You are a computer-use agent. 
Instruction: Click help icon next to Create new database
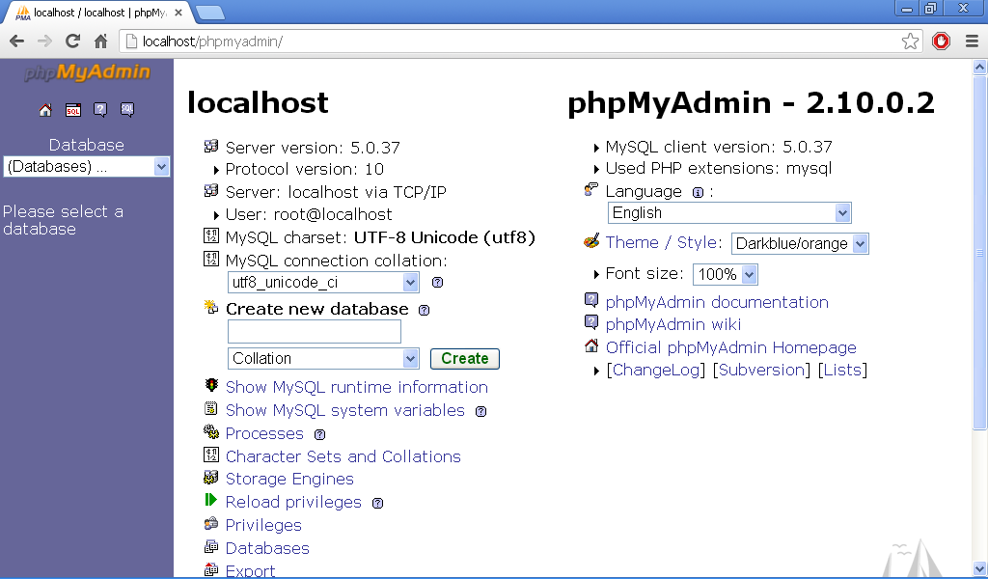point(425,310)
